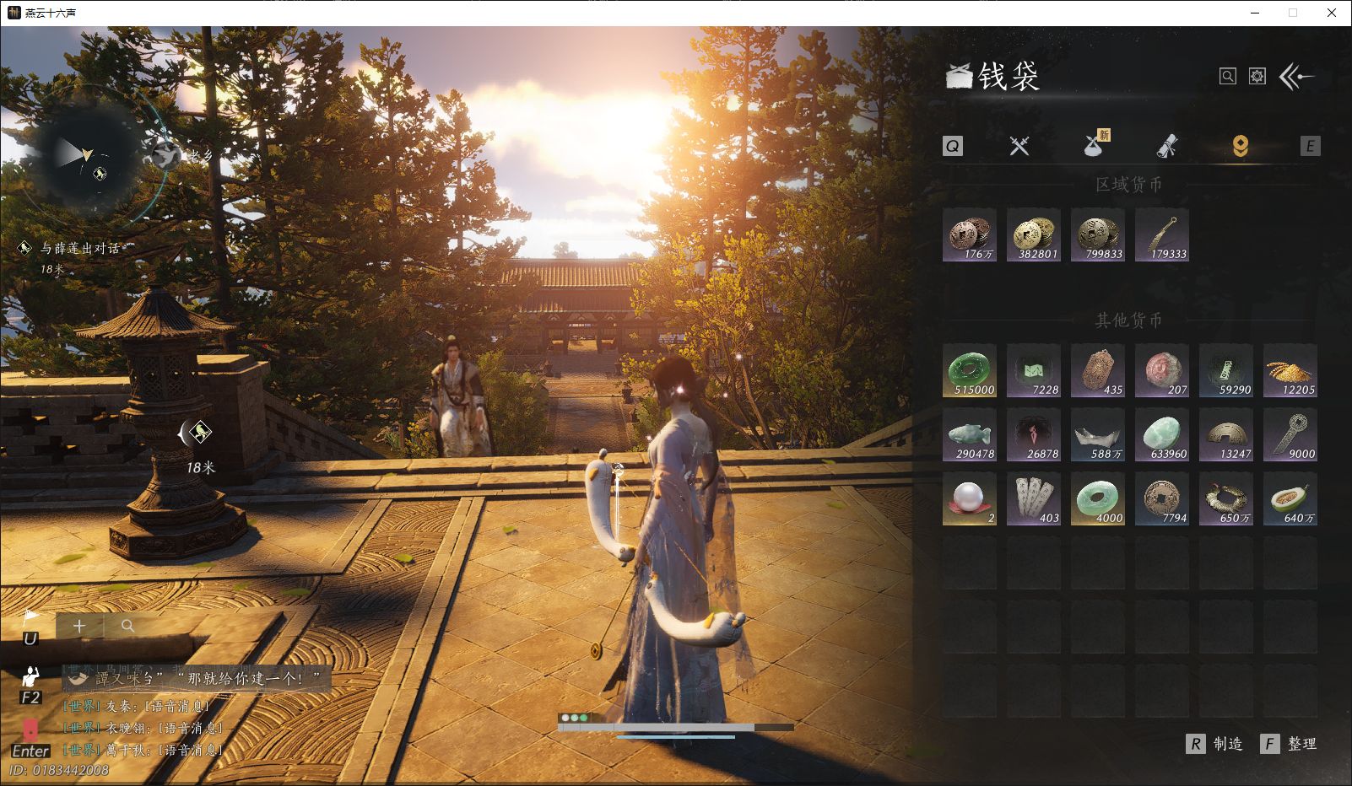
Task: Click the magnifier search icon above chat
Action: click(128, 626)
